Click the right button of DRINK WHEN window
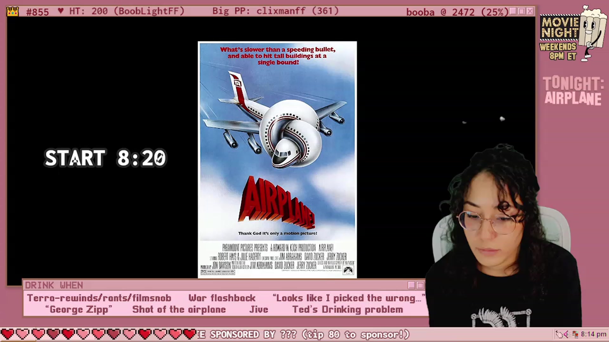Screen dimensions: 609x342 pyautogui.click(x=420, y=285)
